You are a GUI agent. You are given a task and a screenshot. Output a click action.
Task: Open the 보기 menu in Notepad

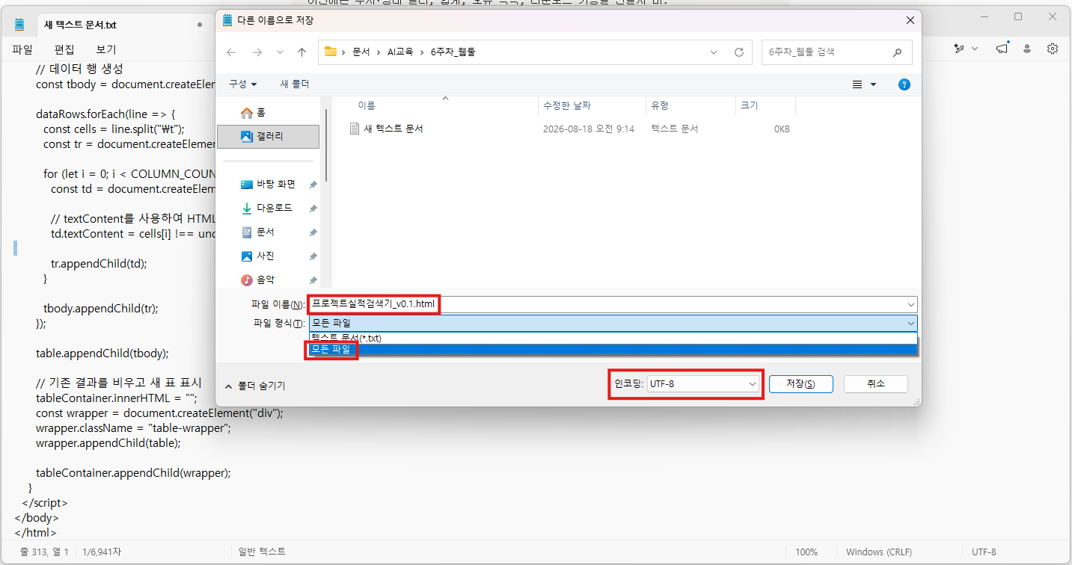(106, 49)
